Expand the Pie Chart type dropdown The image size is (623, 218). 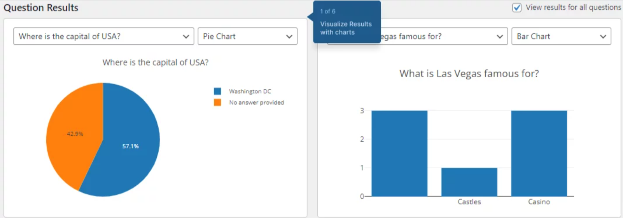click(247, 36)
